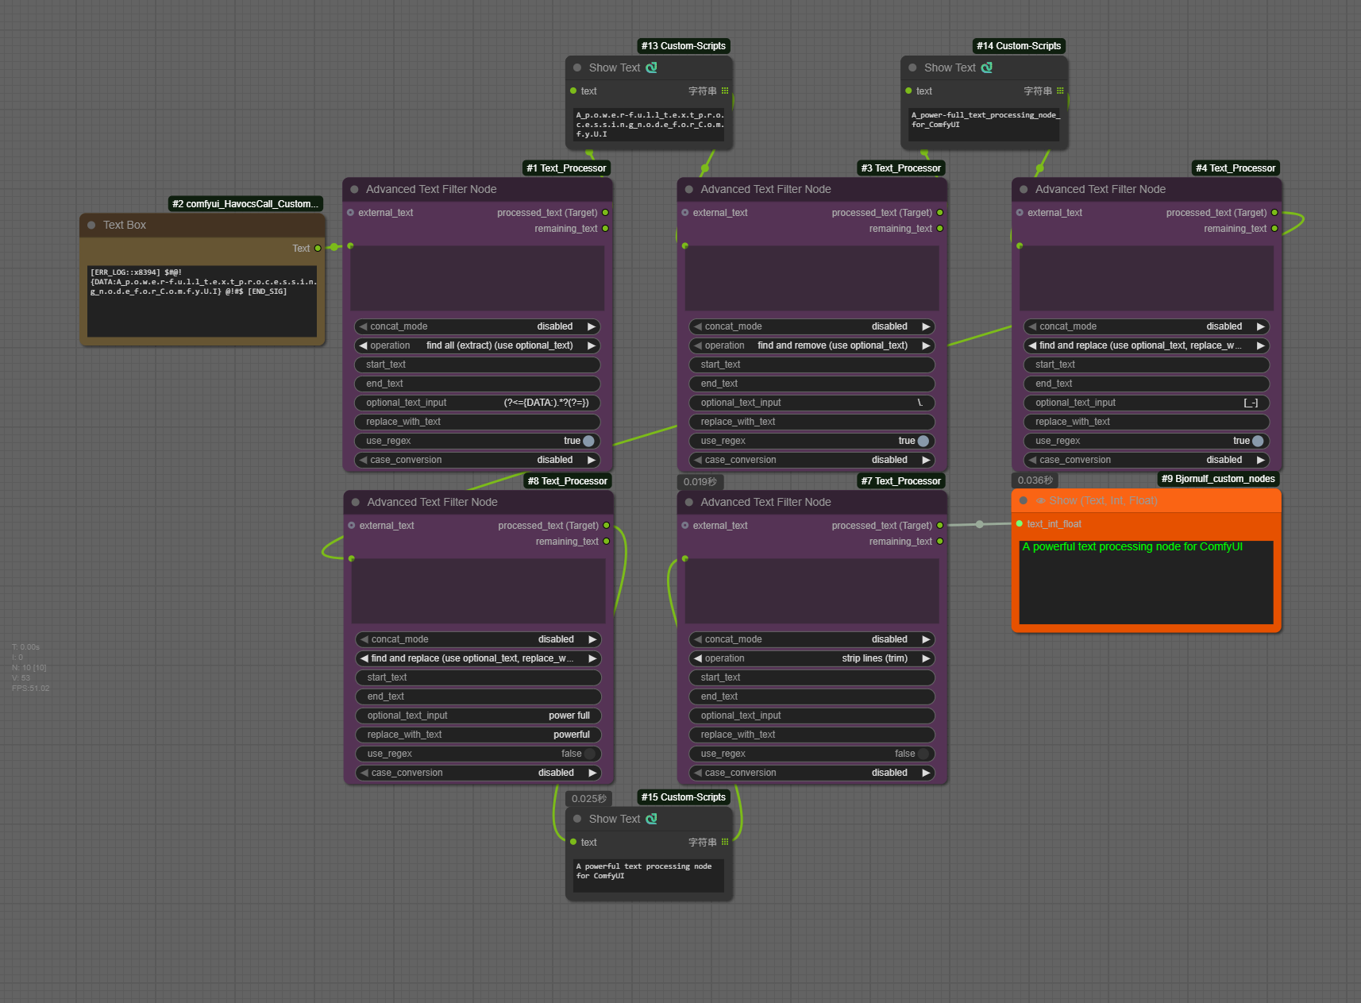The image size is (1361, 1003).
Task: Previous case_conversion arrow on node #1
Action: click(x=363, y=460)
